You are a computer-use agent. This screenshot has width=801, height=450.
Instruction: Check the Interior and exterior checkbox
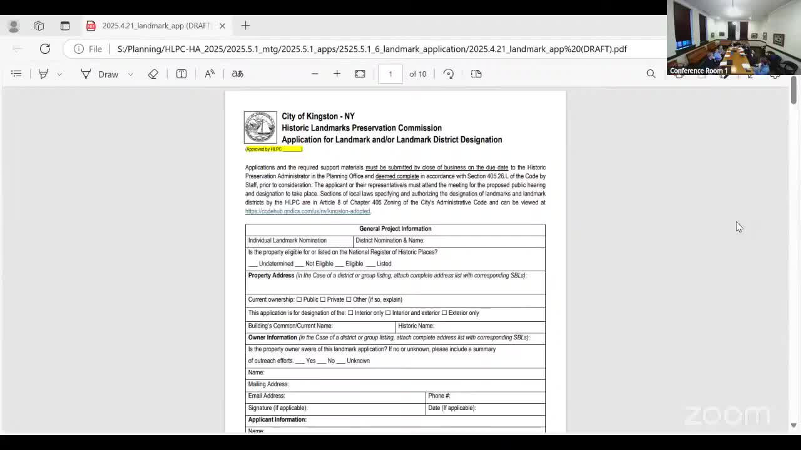point(388,313)
